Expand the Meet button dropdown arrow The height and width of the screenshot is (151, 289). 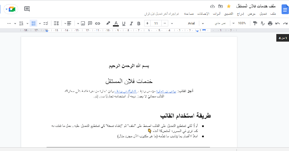coord(6,9)
